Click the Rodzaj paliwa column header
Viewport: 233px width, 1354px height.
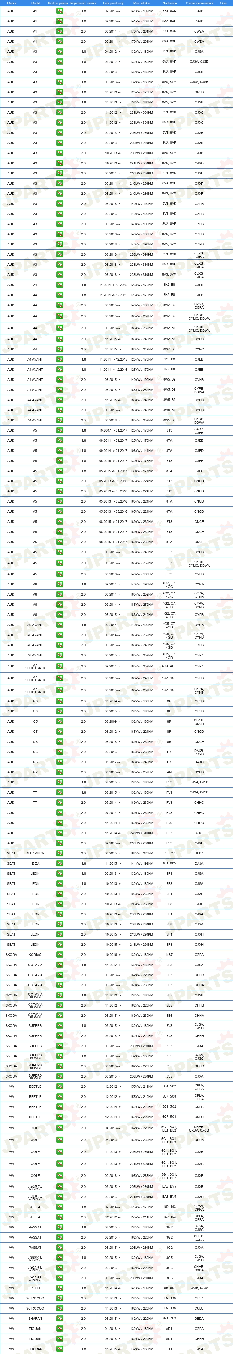pyautogui.click(x=58, y=3)
